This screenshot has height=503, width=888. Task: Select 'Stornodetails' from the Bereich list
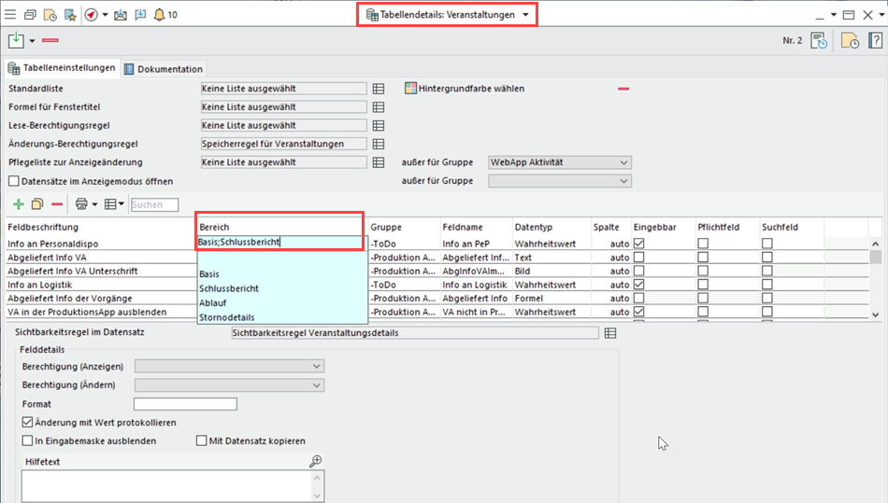click(226, 317)
